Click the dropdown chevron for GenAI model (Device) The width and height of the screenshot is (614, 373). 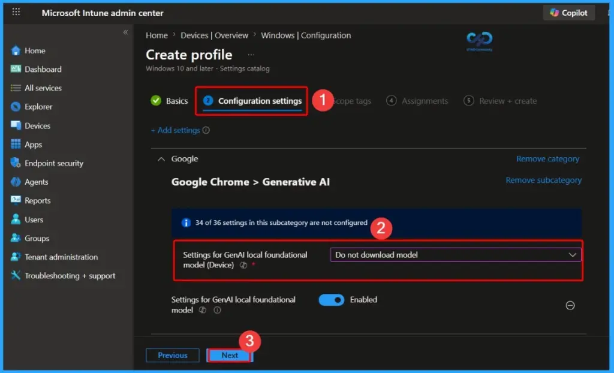[x=572, y=255]
